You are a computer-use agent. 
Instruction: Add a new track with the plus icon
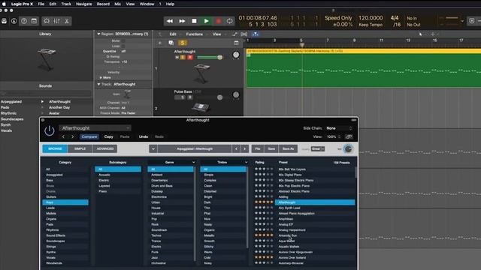point(160,43)
